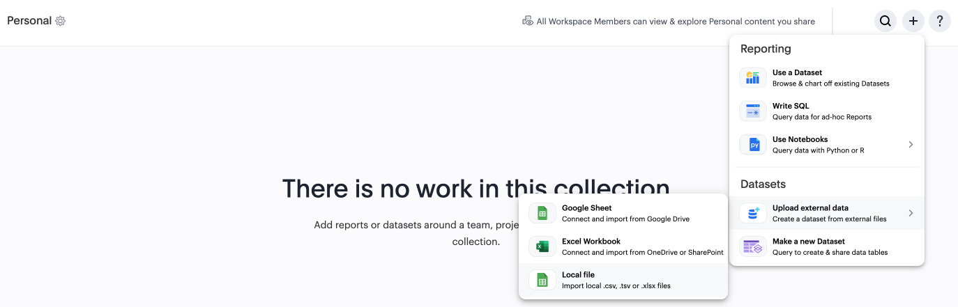Click the Make a new Dataset icon
958x307 pixels.
[x=752, y=246]
